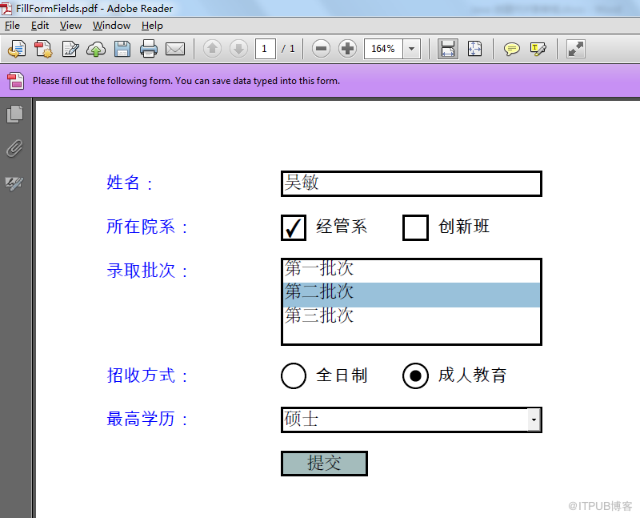Viewport: 640px width, 518px height.
Task: Add a sticky note comment
Action: (511, 49)
